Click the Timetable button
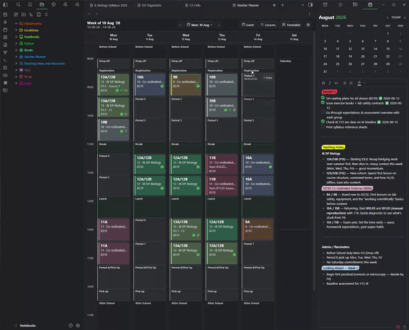 [x=291, y=25]
